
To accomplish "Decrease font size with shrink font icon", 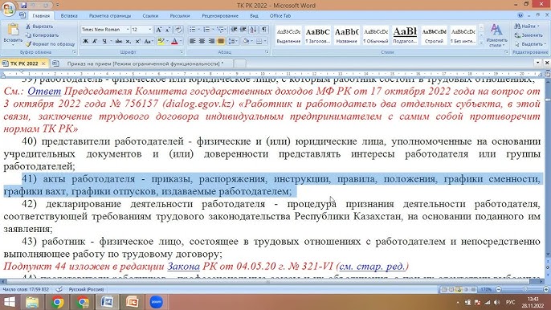I will click(168, 30).
